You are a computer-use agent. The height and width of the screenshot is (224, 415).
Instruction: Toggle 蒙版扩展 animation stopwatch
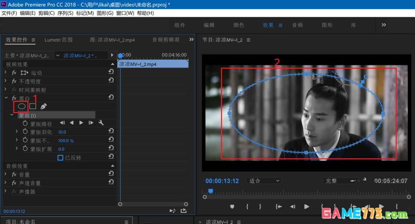pos(25,149)
